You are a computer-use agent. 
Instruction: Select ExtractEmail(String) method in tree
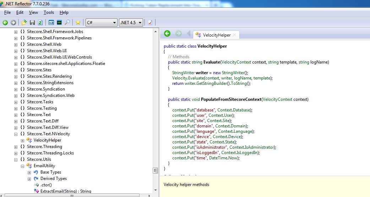pos(66,191)
